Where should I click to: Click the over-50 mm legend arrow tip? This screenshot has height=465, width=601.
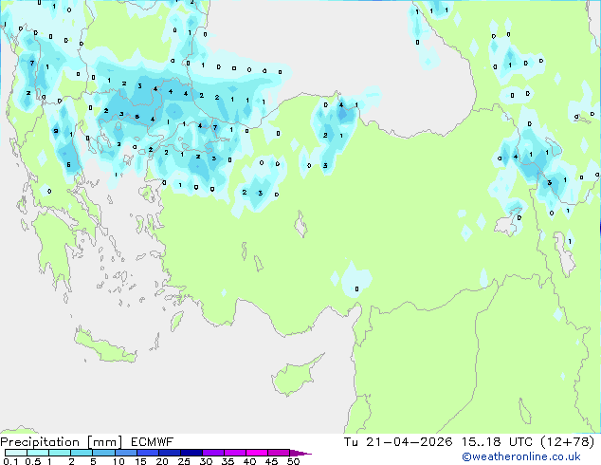[x=300, y=453]
